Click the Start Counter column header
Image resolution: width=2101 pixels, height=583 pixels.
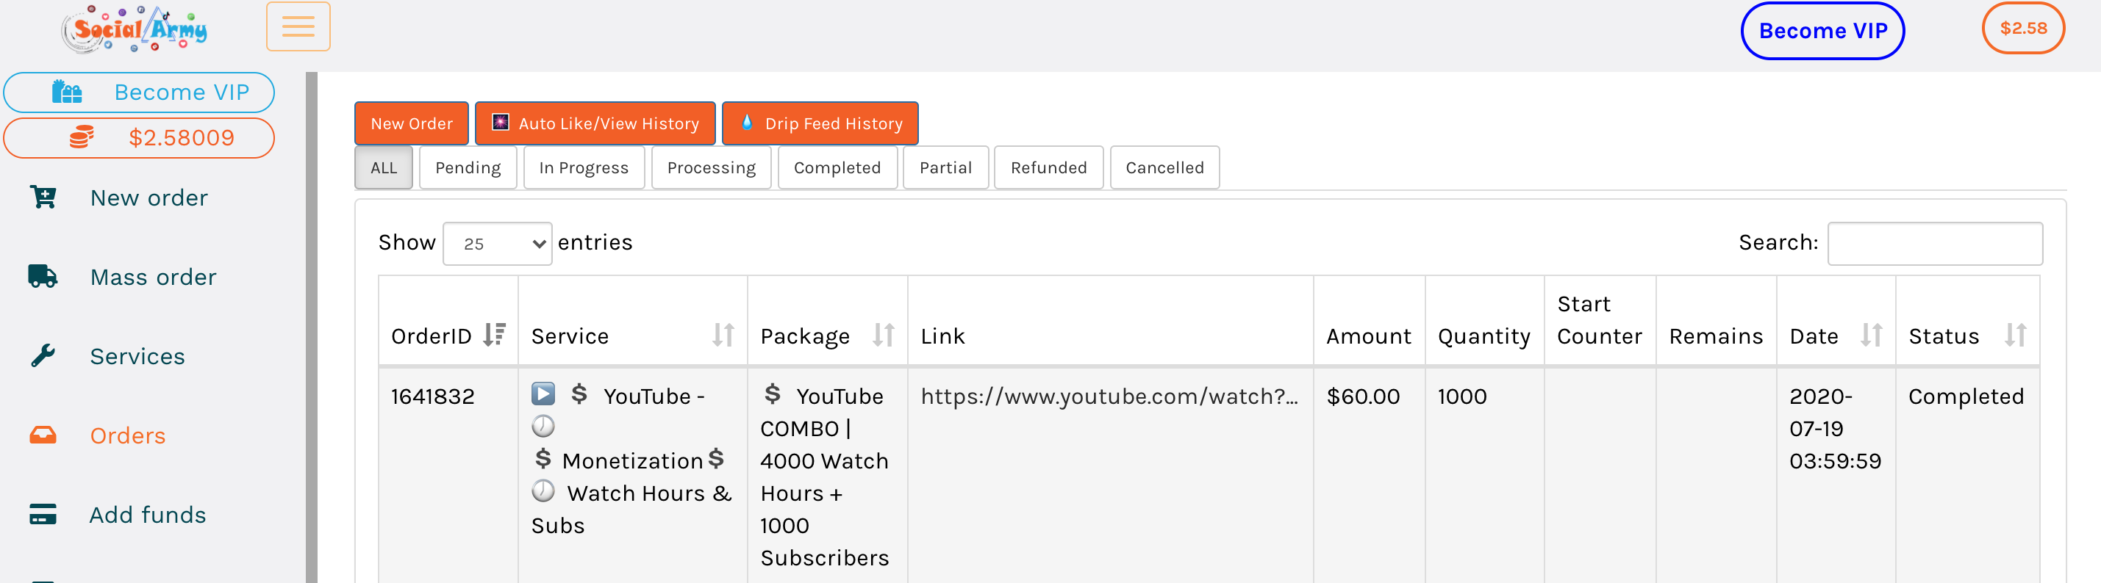click(x=1600, y=320)
